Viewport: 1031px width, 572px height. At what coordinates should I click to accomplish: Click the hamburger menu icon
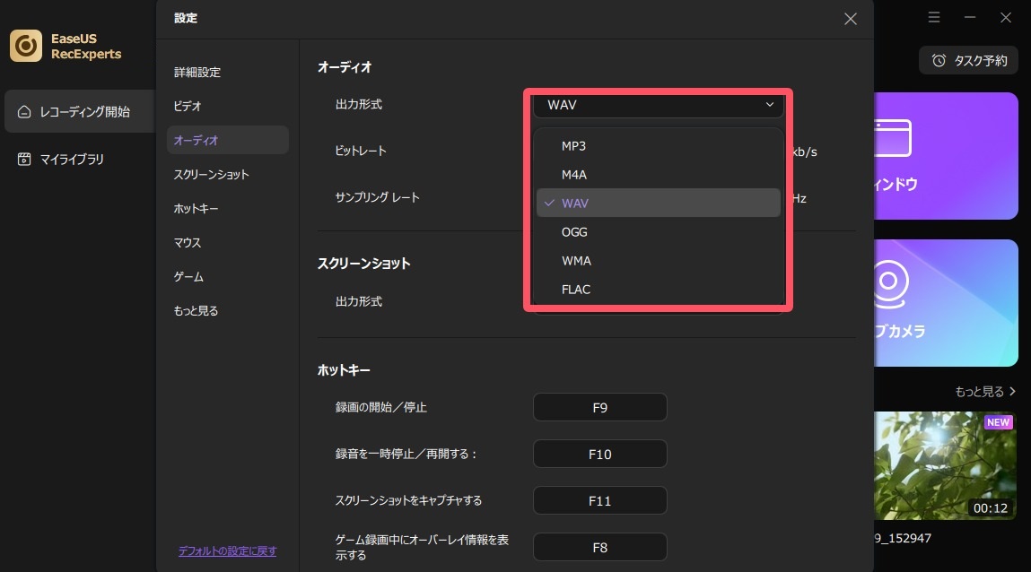tap(934, 17)
